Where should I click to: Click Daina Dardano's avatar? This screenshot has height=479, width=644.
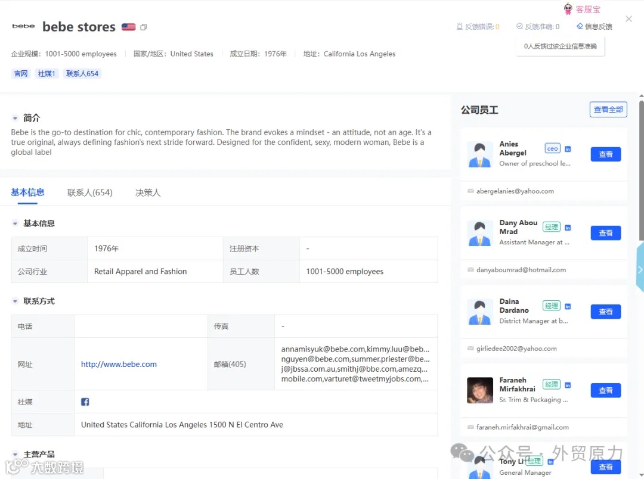click(479, 312)
